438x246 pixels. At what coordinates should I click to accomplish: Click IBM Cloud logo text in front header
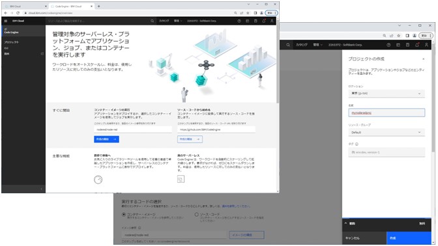click(x=18, y=21)
